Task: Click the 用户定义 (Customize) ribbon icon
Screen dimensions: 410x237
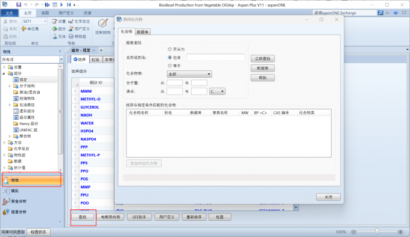Action: coord(71,29)
